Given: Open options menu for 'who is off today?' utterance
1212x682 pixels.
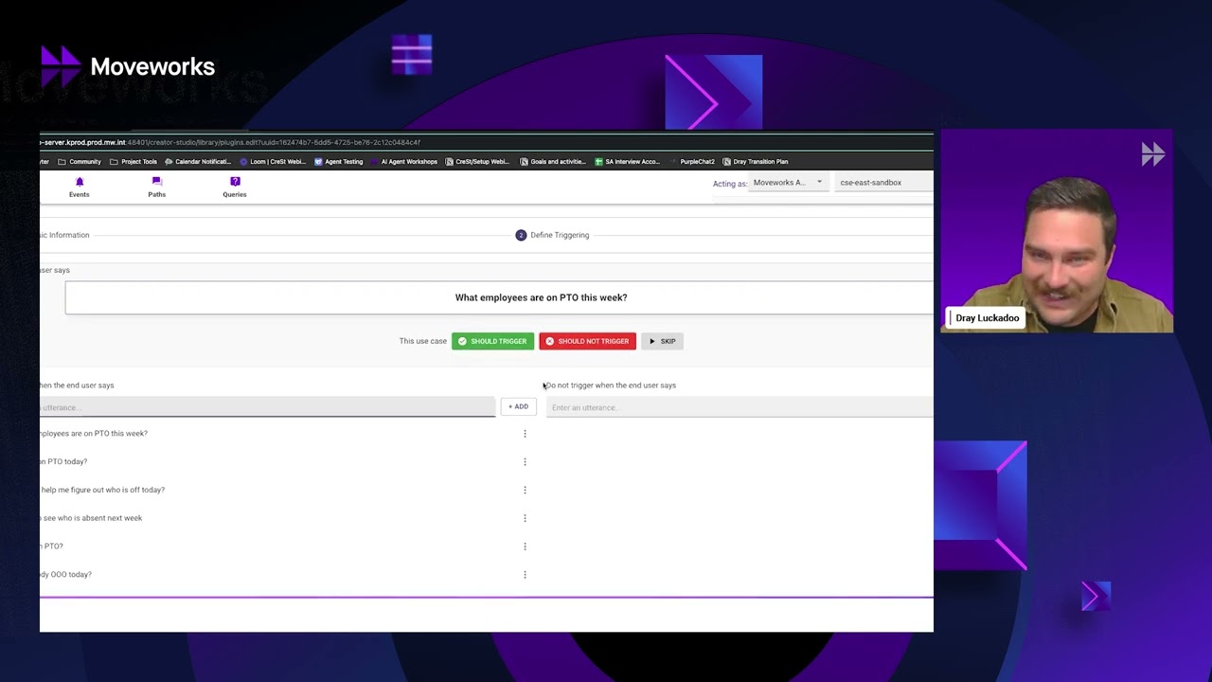Looking at the screenshot, I should [525, 490].
